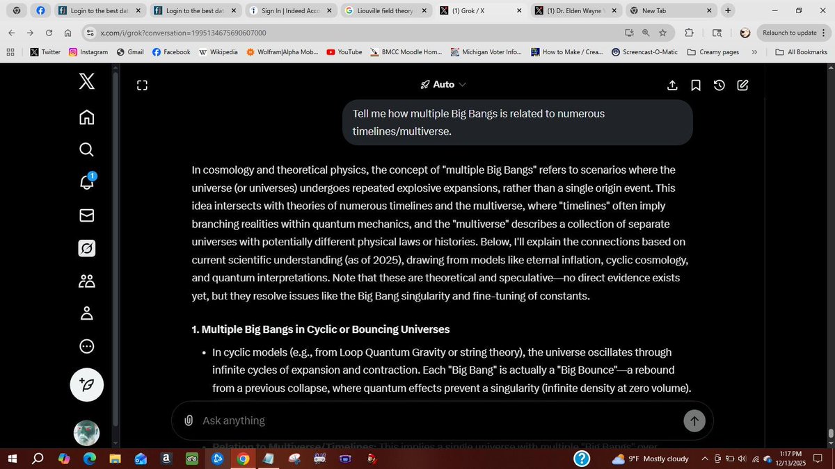
Task: View site information icon in address bar
Action: (x=89, y=33)
